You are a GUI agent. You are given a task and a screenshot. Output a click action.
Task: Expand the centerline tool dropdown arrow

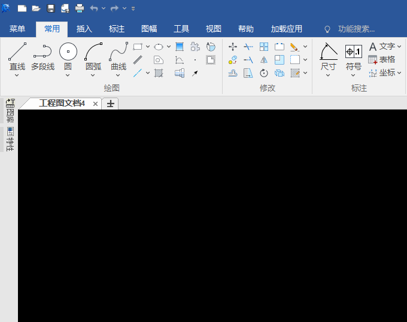(148, 73)
